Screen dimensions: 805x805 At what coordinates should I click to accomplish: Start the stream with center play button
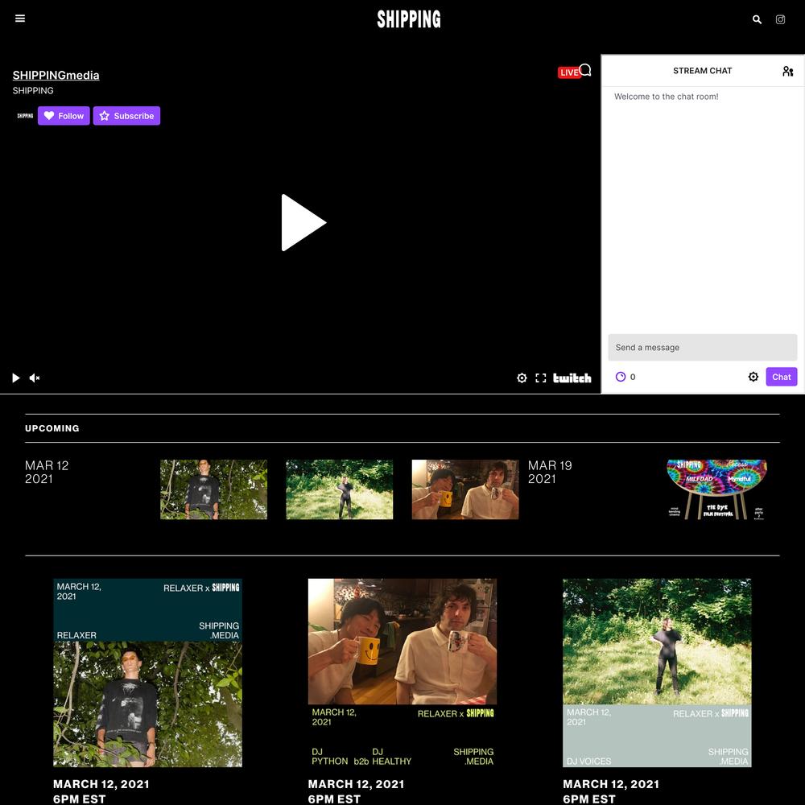tap(303, 222)
